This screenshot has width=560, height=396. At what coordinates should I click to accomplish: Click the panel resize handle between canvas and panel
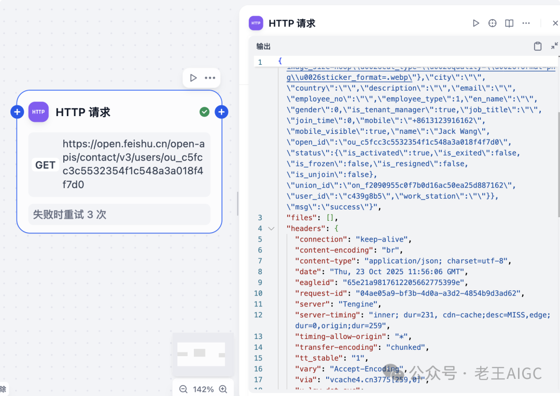point(237,204)
